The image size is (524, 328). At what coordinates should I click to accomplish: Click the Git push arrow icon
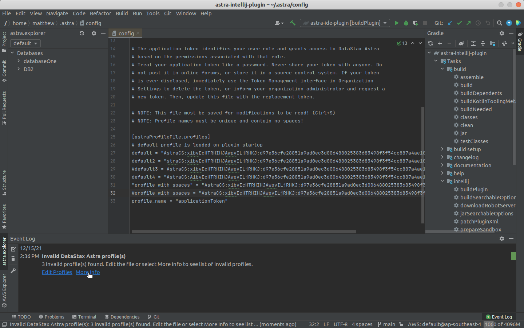pos(469,23)
